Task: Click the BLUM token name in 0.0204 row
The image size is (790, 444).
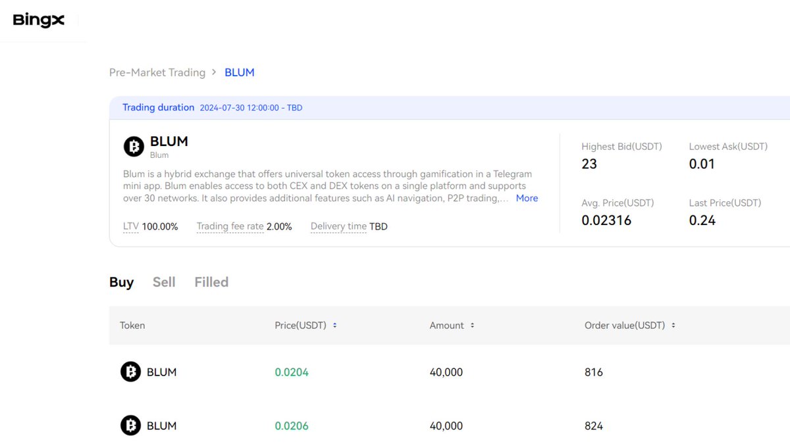Action: tap(161, 372)
